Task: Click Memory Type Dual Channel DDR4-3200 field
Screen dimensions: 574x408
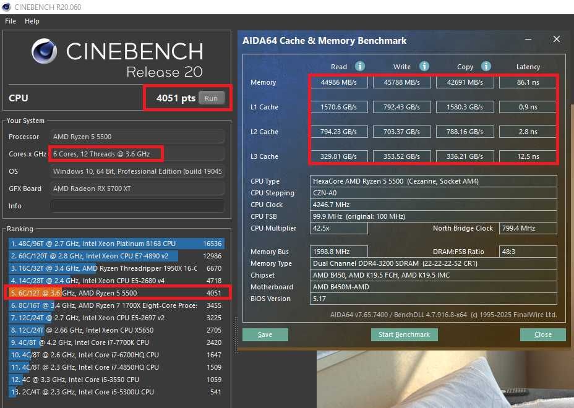Action: click(434, 263)
